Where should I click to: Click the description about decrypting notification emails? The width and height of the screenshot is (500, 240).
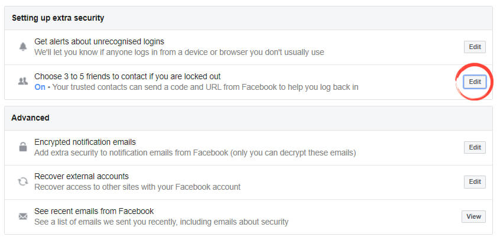pos(195,153)
